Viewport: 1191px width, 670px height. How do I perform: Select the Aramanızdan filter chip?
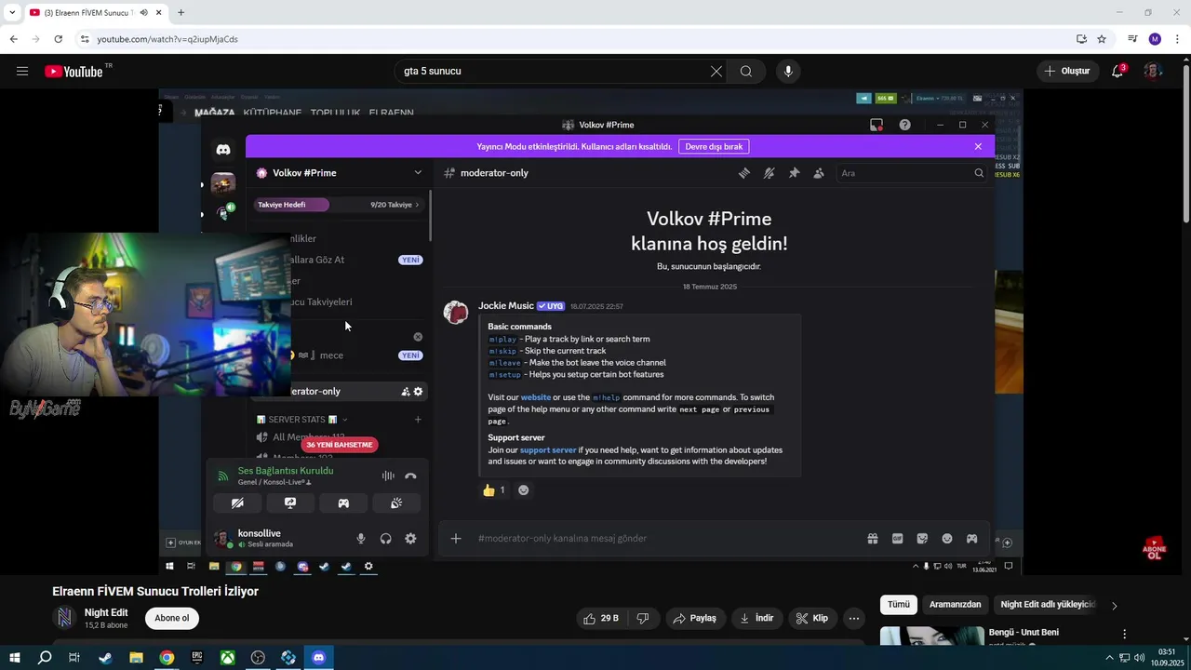point(956,604)
